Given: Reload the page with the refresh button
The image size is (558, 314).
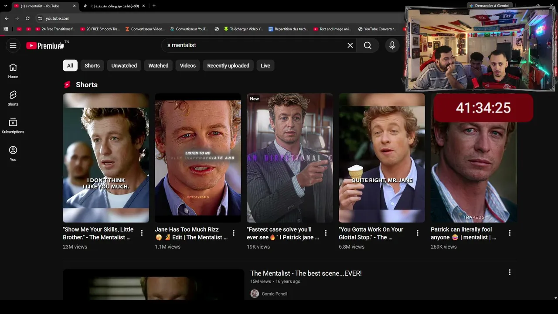Looking at the screenshot, I should click(x=27, y=18).
